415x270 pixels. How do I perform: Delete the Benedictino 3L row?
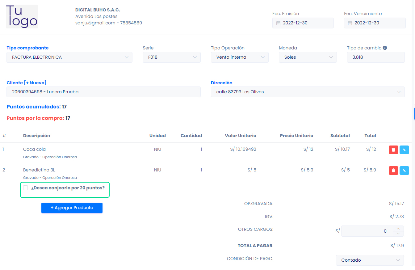click(393, 170)
